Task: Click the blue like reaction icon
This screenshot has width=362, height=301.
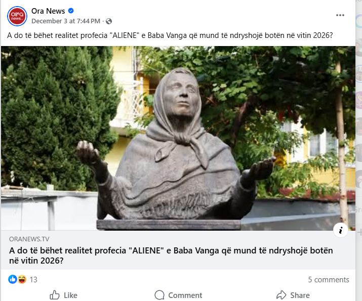Action: point(13,279)
